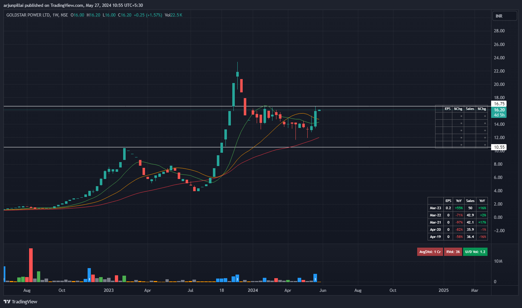The height and width of the screenshot is (308, 522).
Task: Click the 24.00 price axis label
Action: point(499,58)
